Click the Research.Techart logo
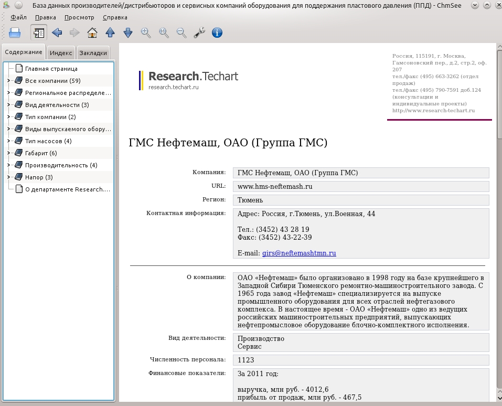Viewport: 502px width, 406px height. pos(188,80)
